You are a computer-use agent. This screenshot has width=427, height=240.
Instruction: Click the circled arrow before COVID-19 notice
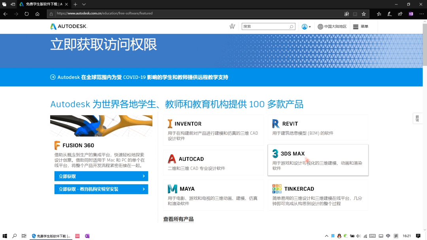(53, 77)
